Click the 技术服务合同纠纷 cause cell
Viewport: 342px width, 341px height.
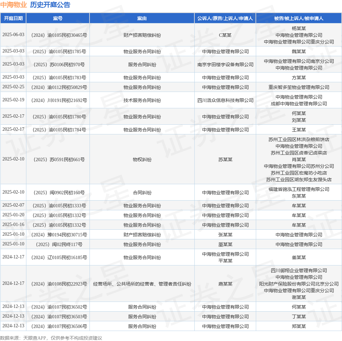(x=142, y=100)
